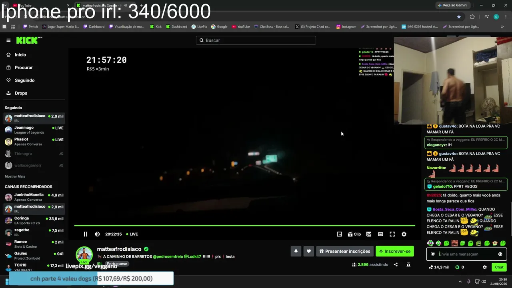
Task: Open the Google bookmark
Action: pyautogui.click(x=220, y=27)
